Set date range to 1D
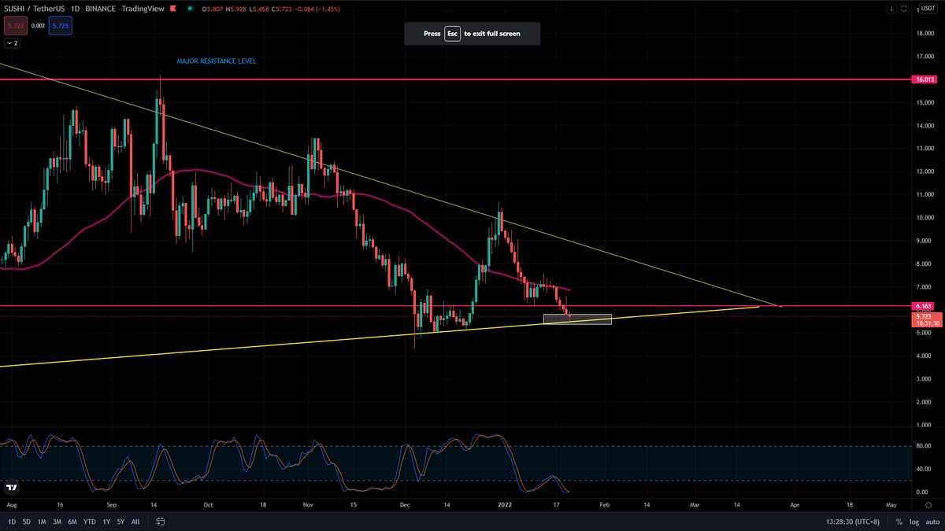This screenshot has width=945, height=531. pyautogui.click(x=12, y=522)
